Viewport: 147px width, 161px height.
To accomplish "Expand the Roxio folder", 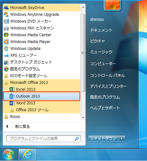I will click(x=41, y=117).
